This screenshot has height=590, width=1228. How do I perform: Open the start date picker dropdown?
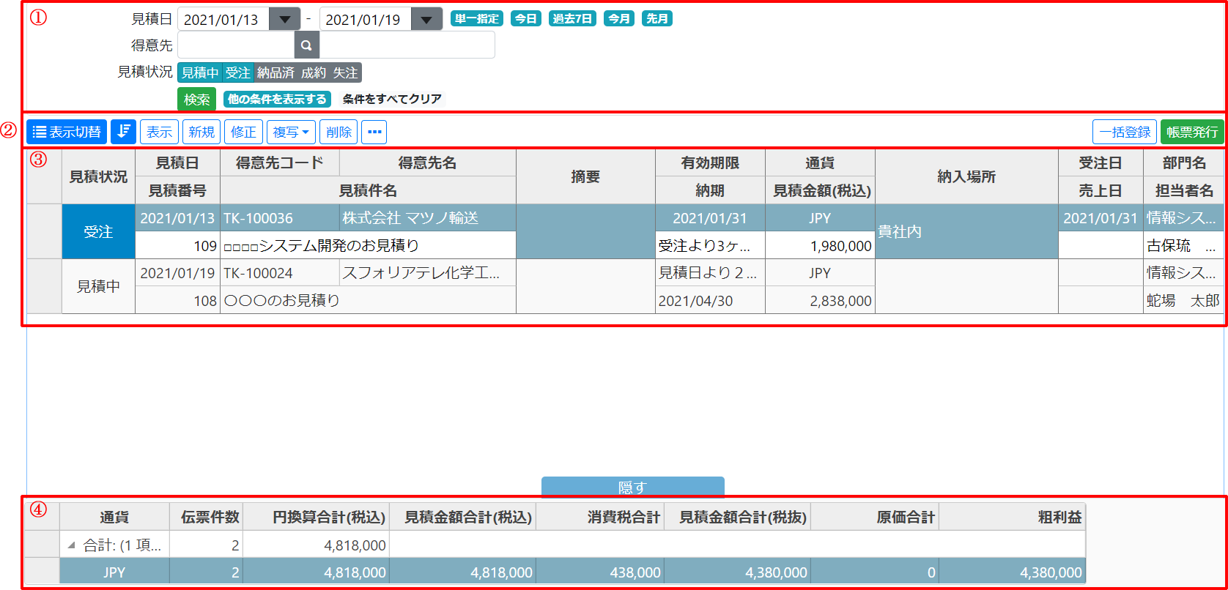pyautogui.click(x=285, y=20)
